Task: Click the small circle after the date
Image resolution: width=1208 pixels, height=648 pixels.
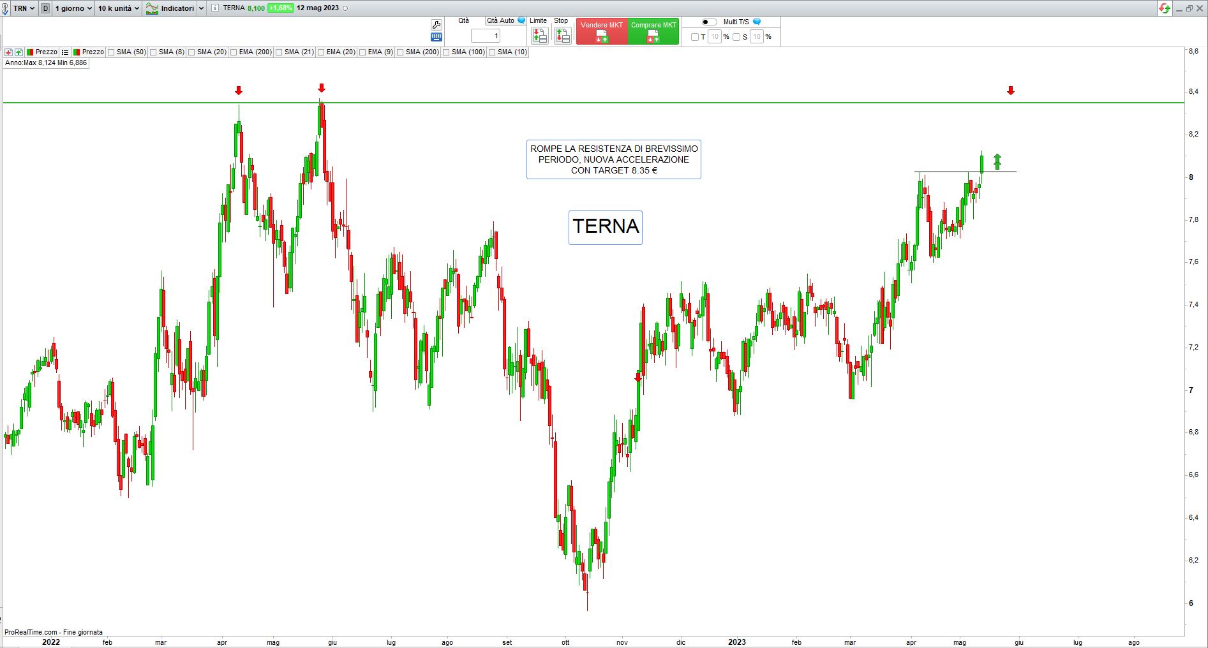Action: tap(345, 8)
